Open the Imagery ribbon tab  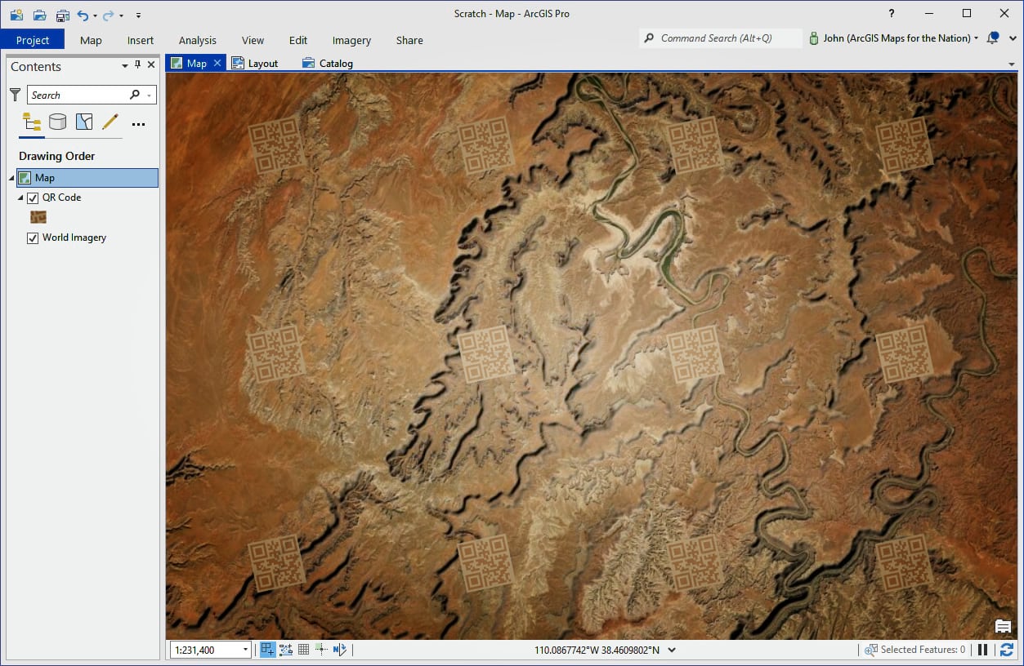tap(351, 40)
